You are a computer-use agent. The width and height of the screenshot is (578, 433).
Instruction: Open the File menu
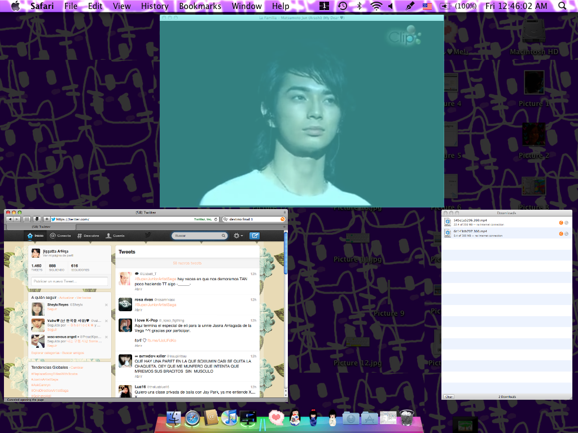point(71,6)
